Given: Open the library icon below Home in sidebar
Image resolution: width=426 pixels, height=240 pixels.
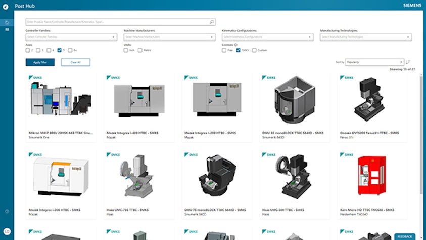Looking at the screenshot, I should 7,30.
